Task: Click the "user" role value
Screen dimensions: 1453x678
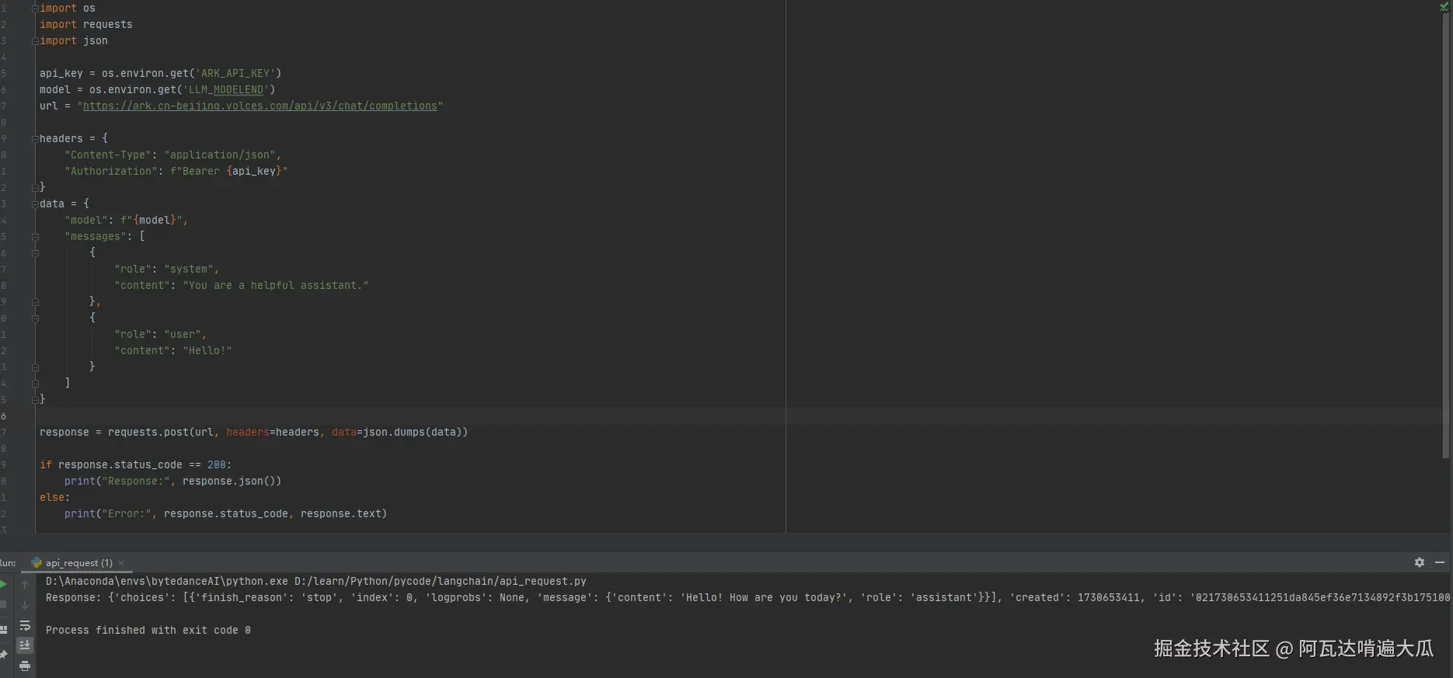Action: [x=183, y=334]
